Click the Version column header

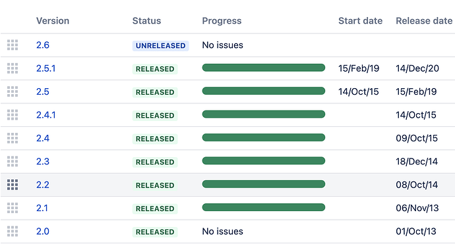click(x=53, y=21)
